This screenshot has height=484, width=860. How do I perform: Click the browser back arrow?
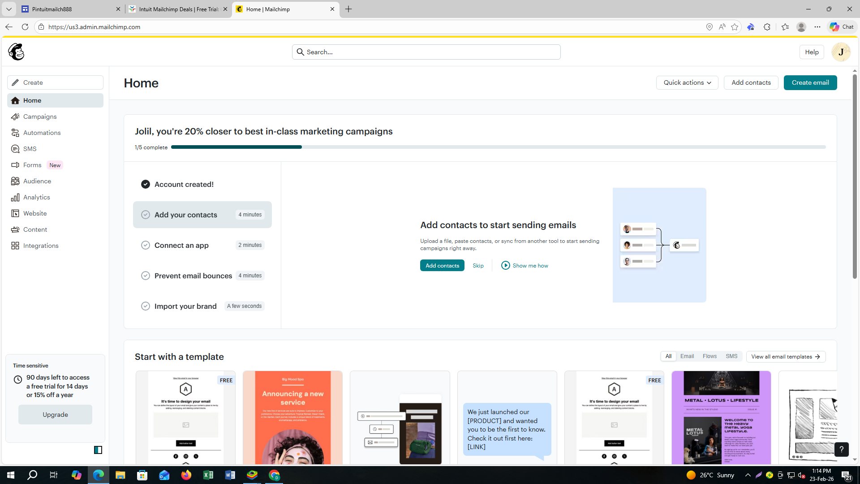[x=9, y=27]
